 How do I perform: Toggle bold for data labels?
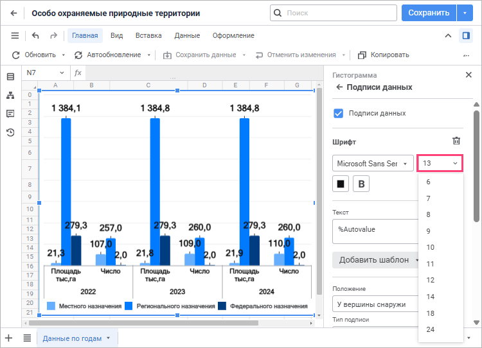coord(361,184)
